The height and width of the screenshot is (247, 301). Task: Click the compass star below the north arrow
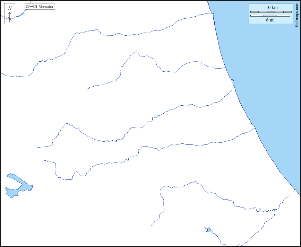[x=10, y=19]
